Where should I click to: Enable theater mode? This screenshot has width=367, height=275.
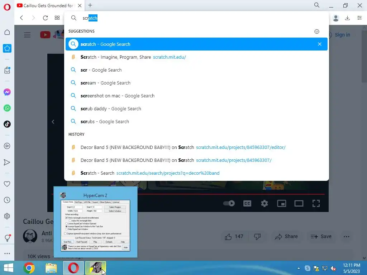[x=299, y=203]
